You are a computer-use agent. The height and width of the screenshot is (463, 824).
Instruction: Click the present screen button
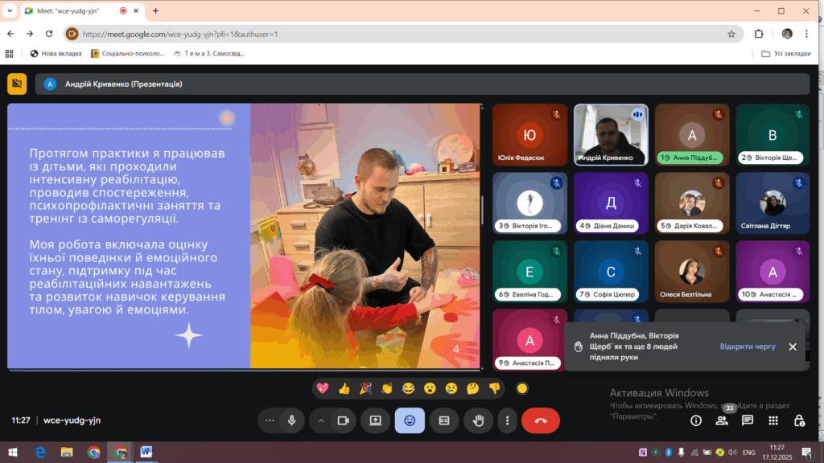(x=376, y=420)
